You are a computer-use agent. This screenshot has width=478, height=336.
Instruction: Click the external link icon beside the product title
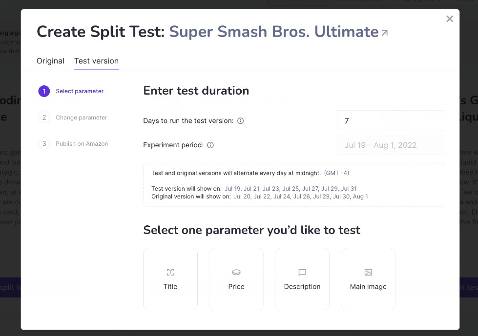[x=385, y=33]
